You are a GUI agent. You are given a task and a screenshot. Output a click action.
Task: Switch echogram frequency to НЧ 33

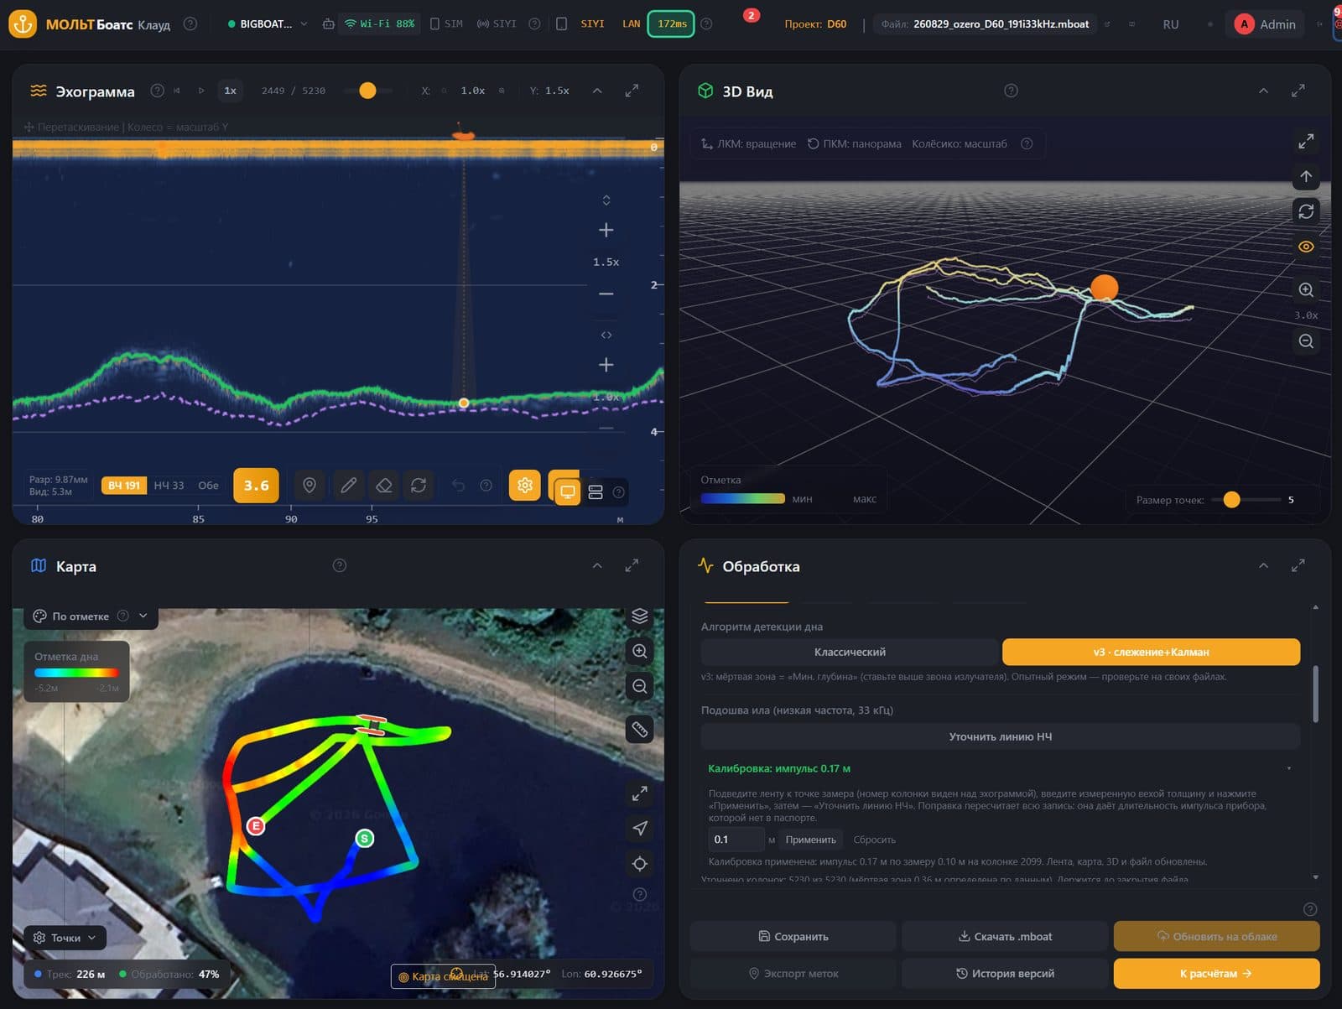tap(169, 486)
